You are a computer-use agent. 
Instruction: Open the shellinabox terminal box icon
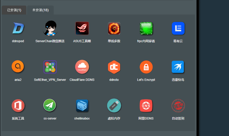[82, 105]
